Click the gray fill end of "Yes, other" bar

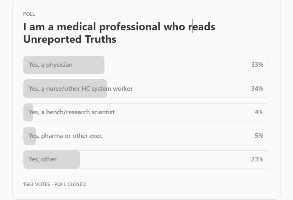78,160
